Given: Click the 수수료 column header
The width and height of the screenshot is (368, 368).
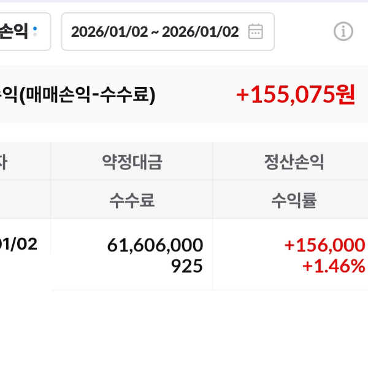Looking at the screenshot, I should 132,200.
